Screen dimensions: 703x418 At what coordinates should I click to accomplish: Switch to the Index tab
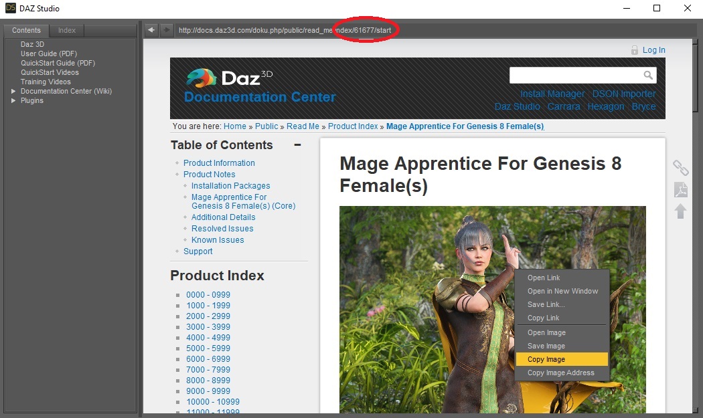pyautogui.click(x=66, y=30)
